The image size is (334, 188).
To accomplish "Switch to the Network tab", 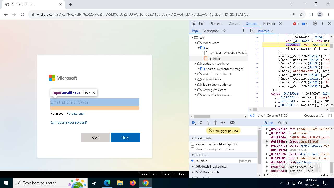I will (269, 24).
